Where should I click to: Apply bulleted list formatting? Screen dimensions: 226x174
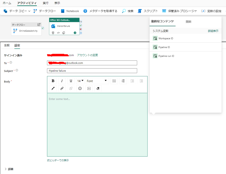coord(114,81)
